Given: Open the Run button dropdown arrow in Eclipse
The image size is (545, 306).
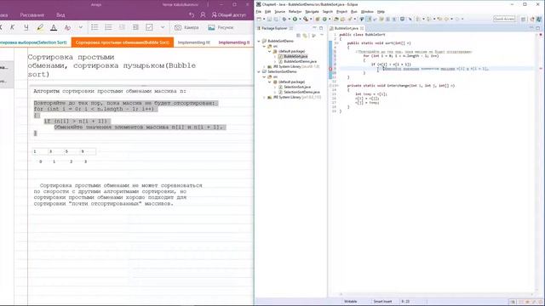Looking at the screenshot, I should coord(300,19).
